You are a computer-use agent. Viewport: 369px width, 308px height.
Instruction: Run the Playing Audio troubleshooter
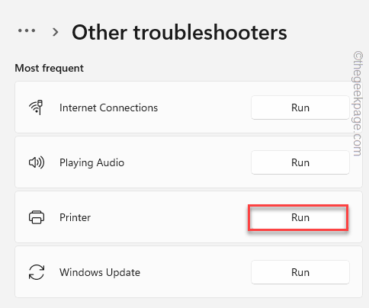300,162
